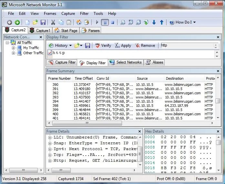Viewport: 225px width, 184px height.
Task: Sort by the Time Offset column header
Action: [x=84, y=78]
